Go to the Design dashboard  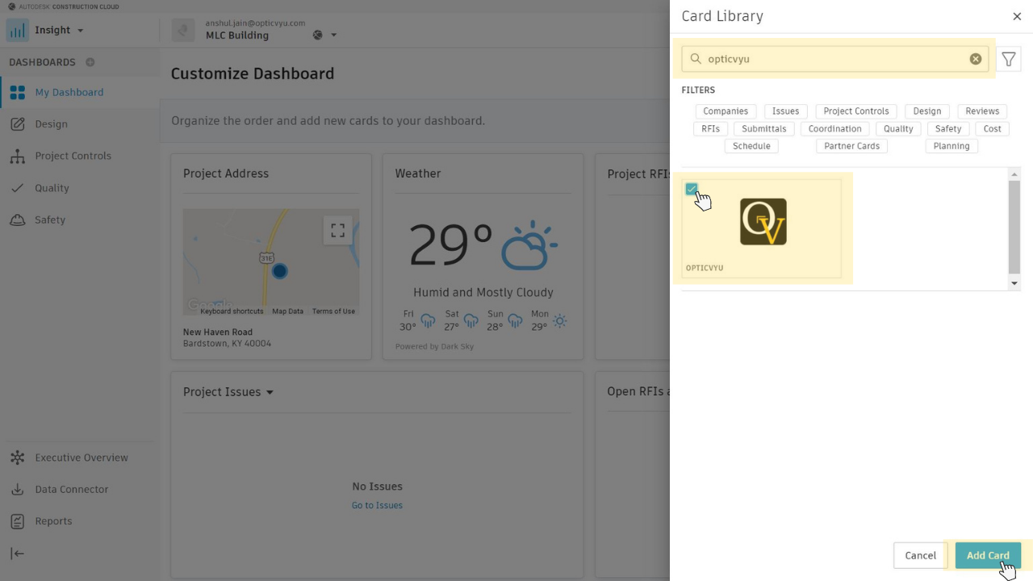[x=51, y=124]
